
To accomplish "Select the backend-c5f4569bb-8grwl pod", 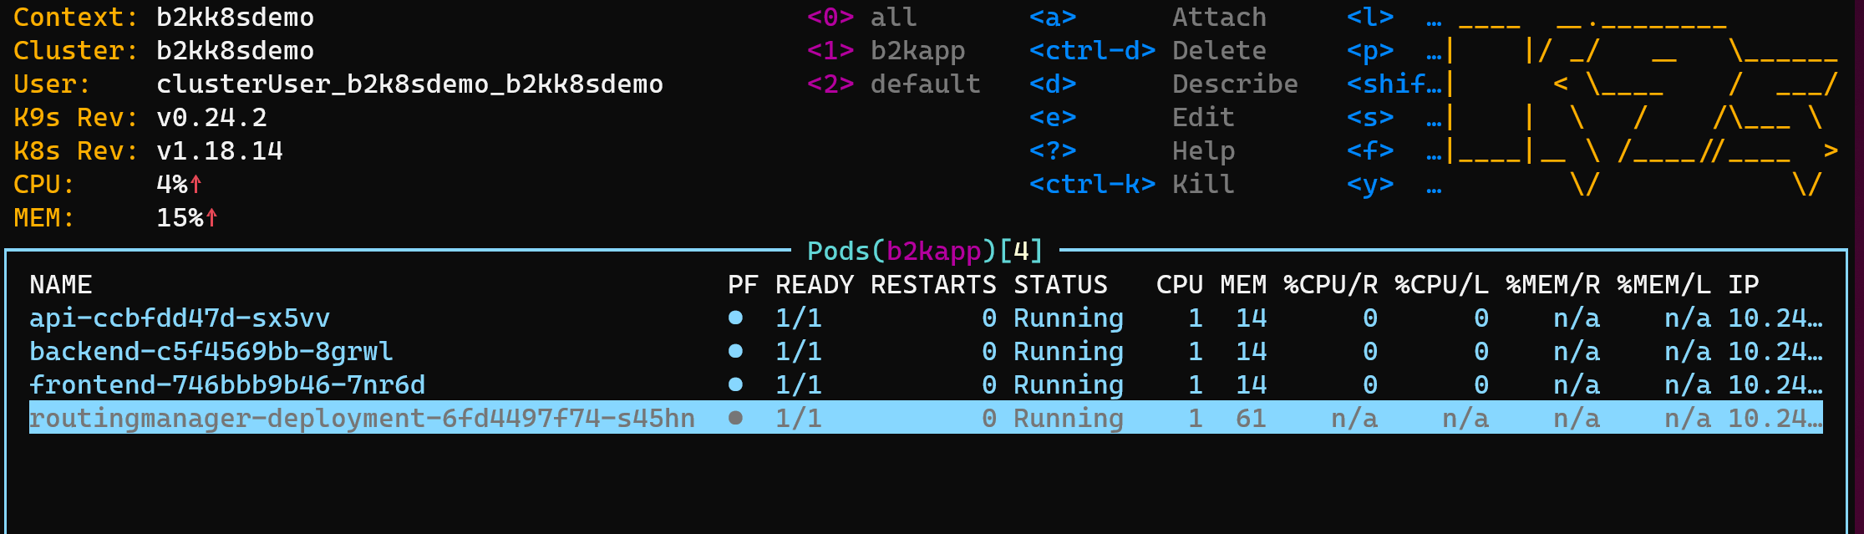I will 211,352.
